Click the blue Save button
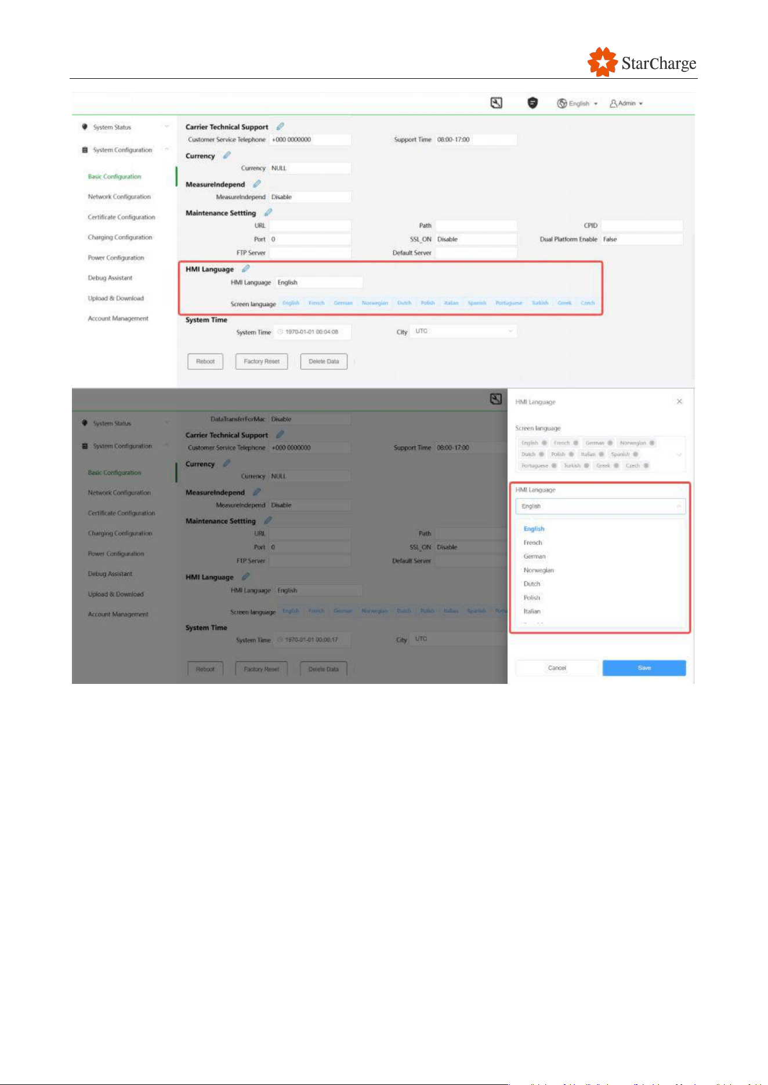 644,668
